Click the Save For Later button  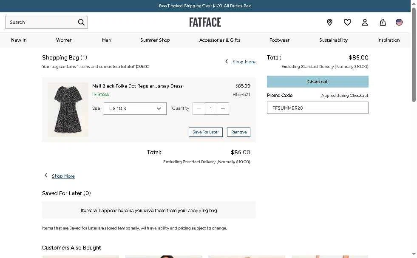coord(206,132)
